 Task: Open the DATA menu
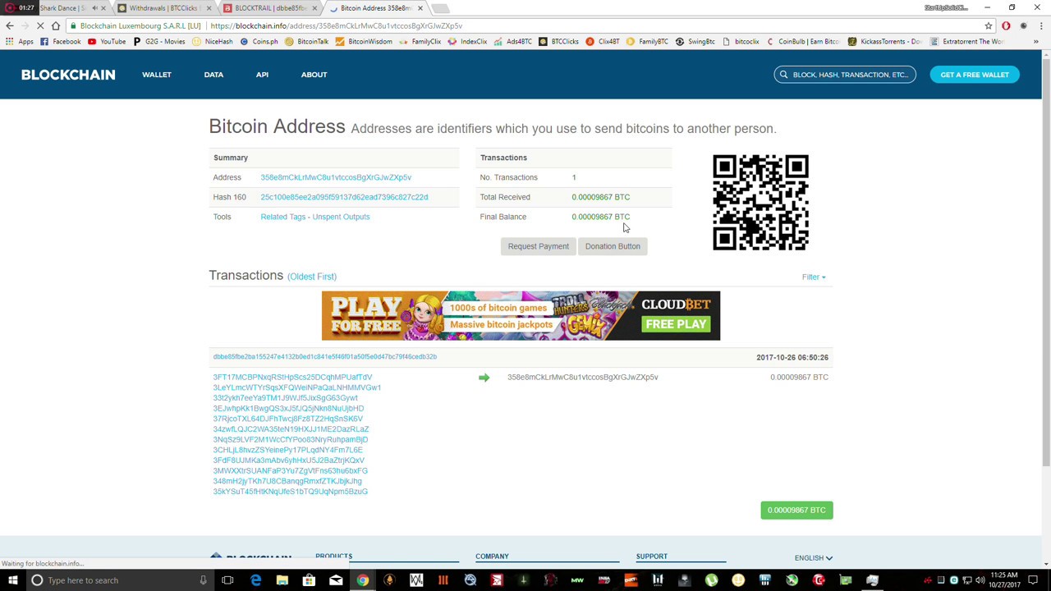coord(213,75)
